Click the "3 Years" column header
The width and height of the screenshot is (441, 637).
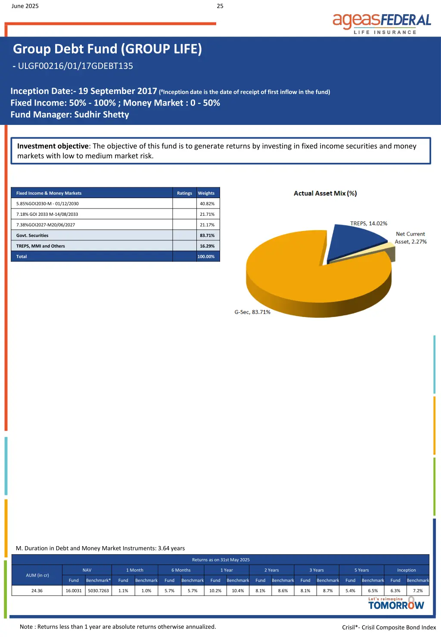(317, 570)
